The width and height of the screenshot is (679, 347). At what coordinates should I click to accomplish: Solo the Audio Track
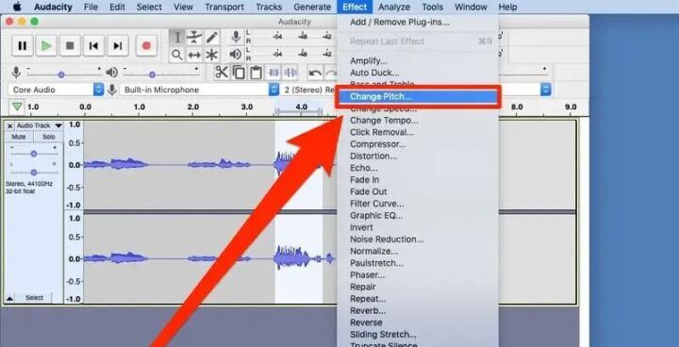49,137
